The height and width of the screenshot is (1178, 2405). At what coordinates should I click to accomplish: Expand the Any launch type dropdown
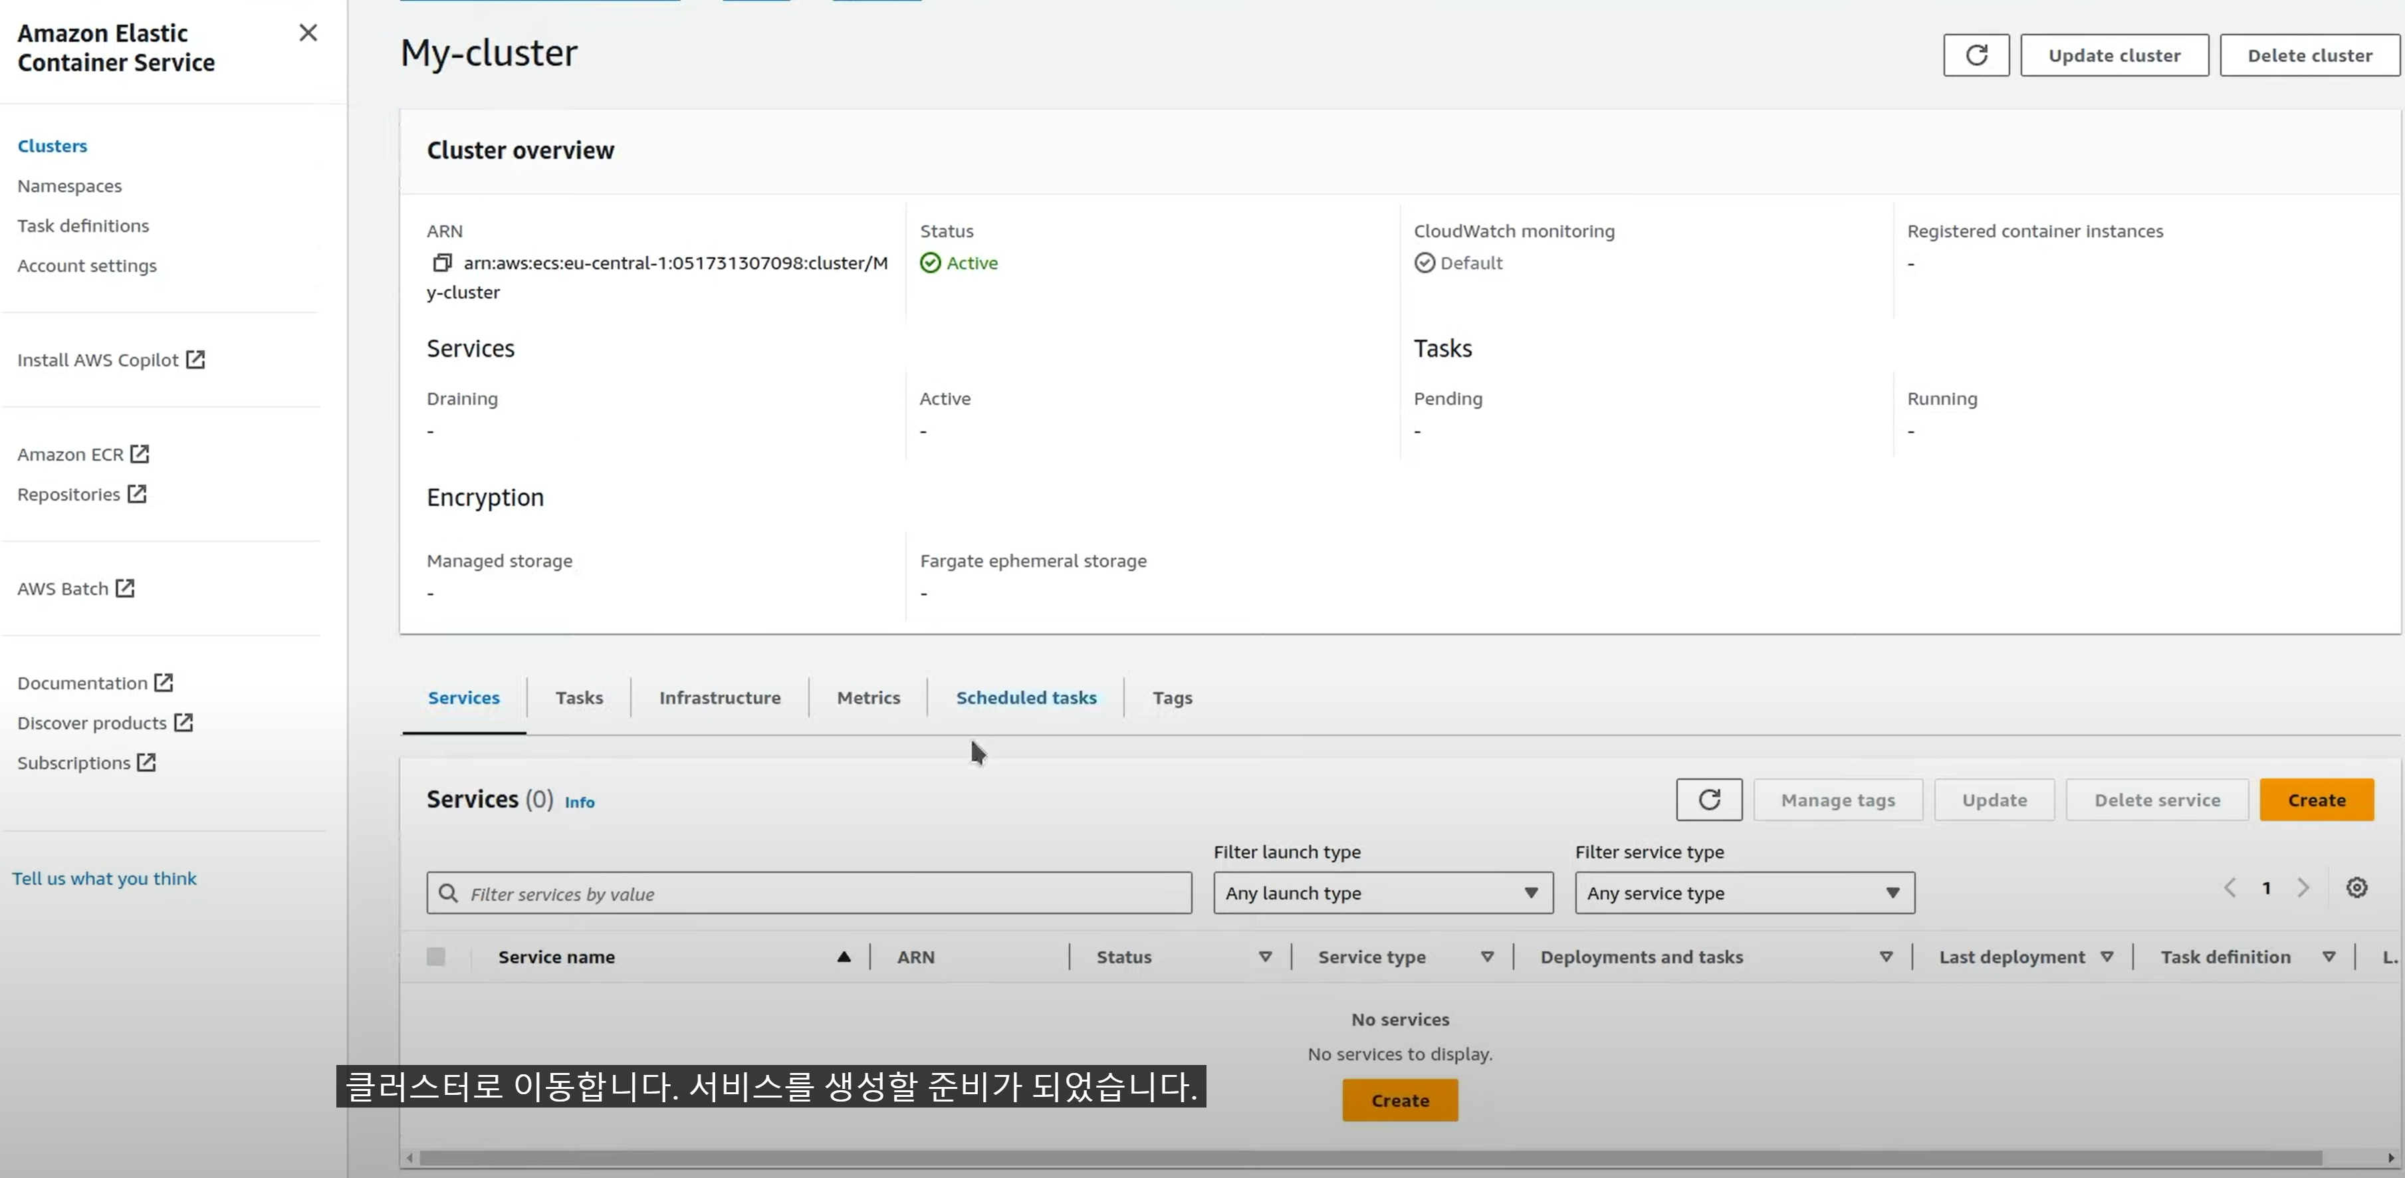pos(1383,893)
